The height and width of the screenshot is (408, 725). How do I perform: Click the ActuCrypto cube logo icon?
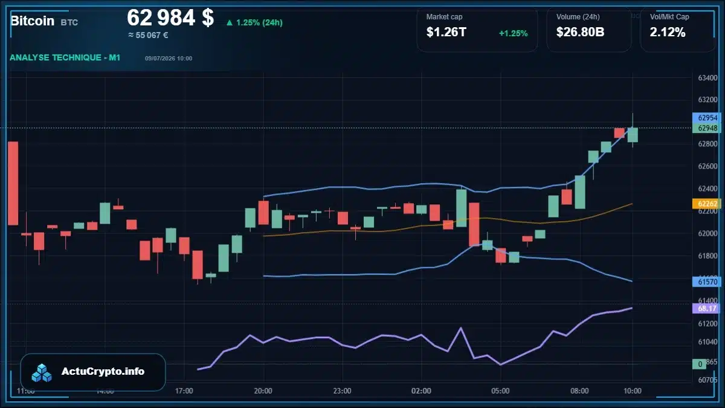point(42,372)
